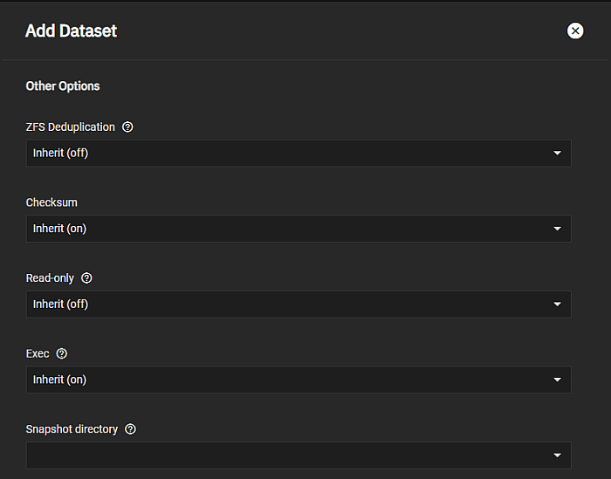Click the Checksum field label
611x479 pixels.
(x=51, y=202)
